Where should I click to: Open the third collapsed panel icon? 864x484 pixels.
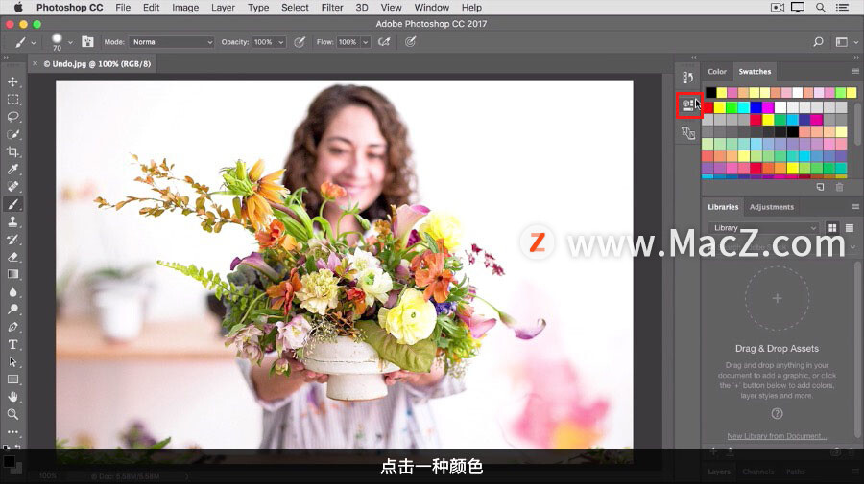[687, 132]
